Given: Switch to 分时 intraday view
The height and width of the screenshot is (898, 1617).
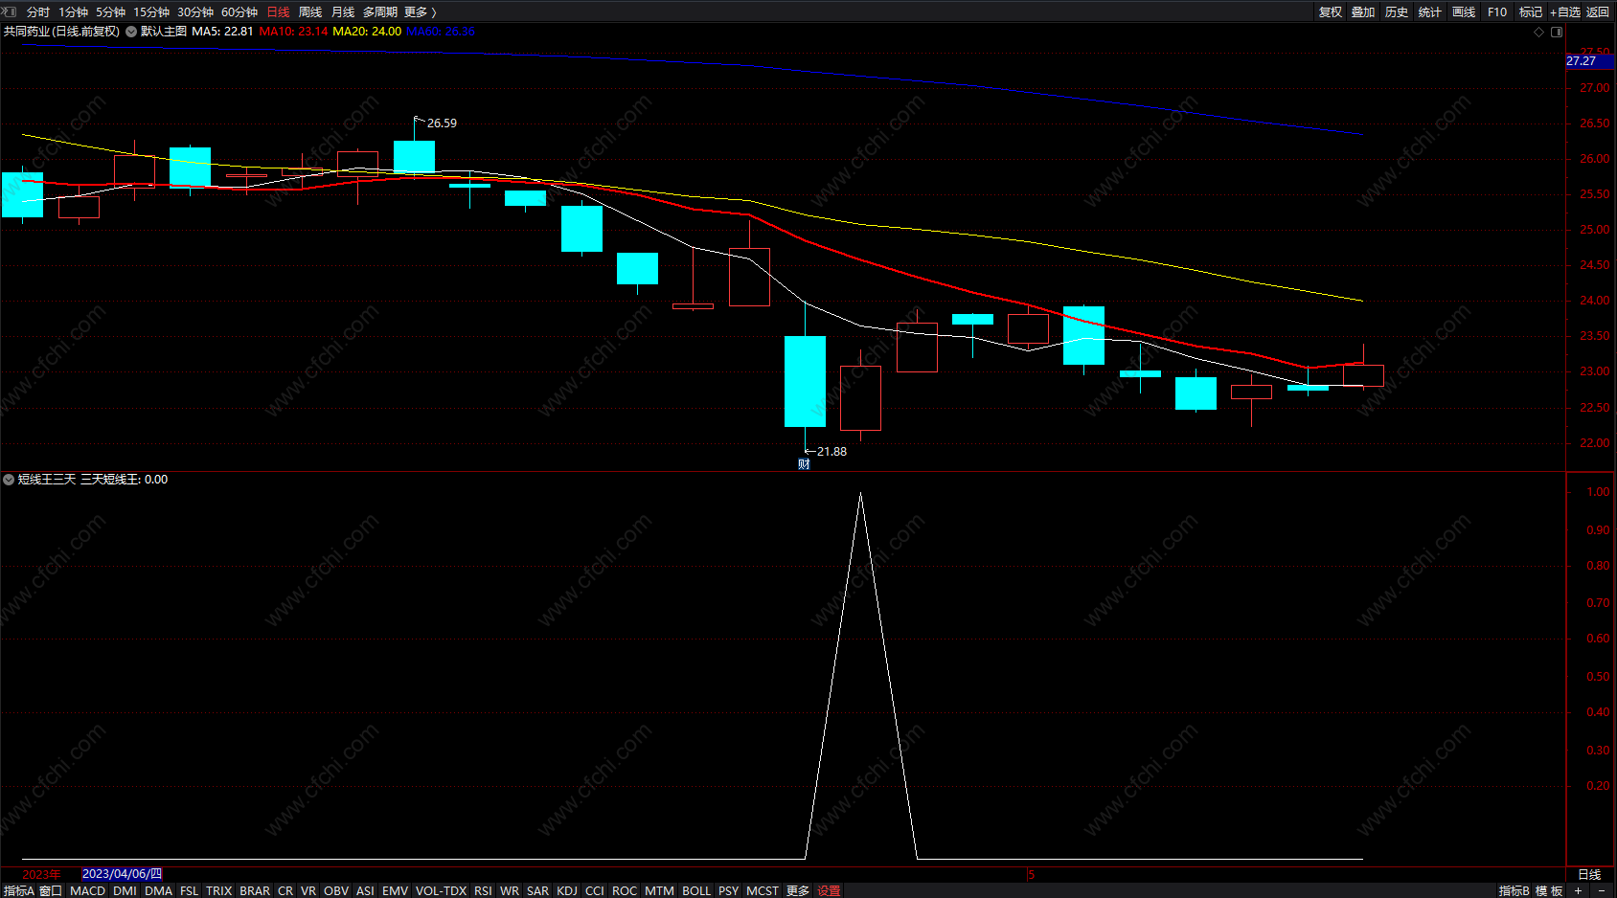Looking at the screenshot, I should click(38, 11).
